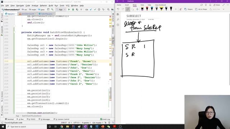Open OneNote sync status icon
Screen dimensions: 230x129
[x=202, y=5]
